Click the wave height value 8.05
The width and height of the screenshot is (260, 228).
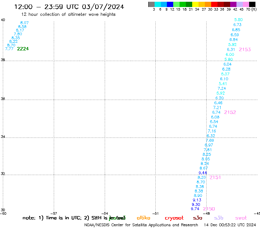(206, 159)
